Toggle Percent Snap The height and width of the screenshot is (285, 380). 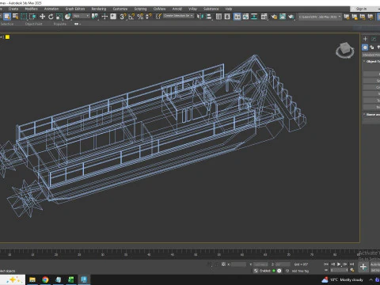point(140,17)
